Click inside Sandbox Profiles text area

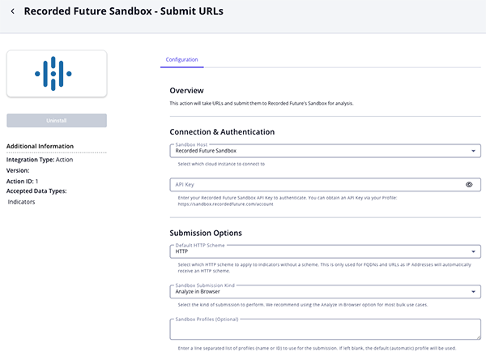pyautogui.click(x=325, y=329)
